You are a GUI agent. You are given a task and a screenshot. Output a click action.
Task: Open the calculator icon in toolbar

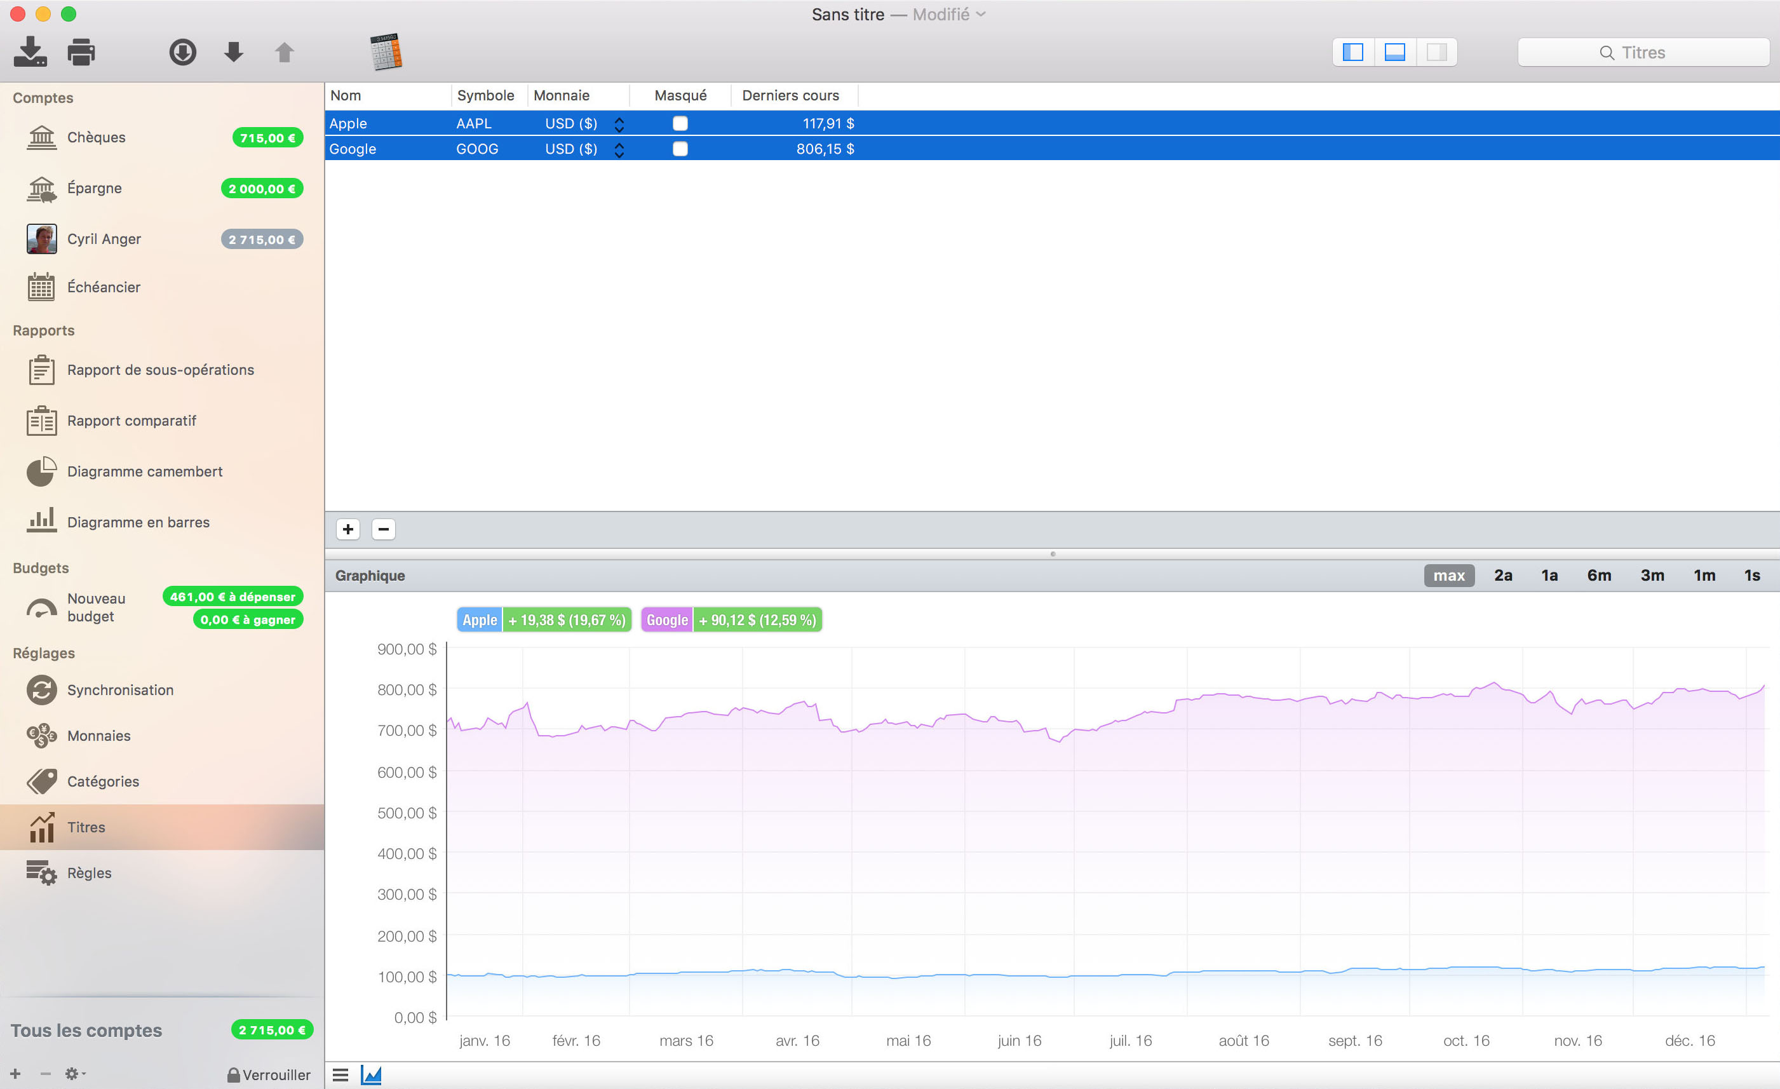[x=386, y=52]
